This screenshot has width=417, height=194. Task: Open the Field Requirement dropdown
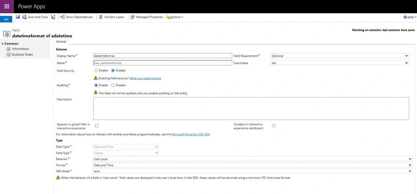pos(339,56)
